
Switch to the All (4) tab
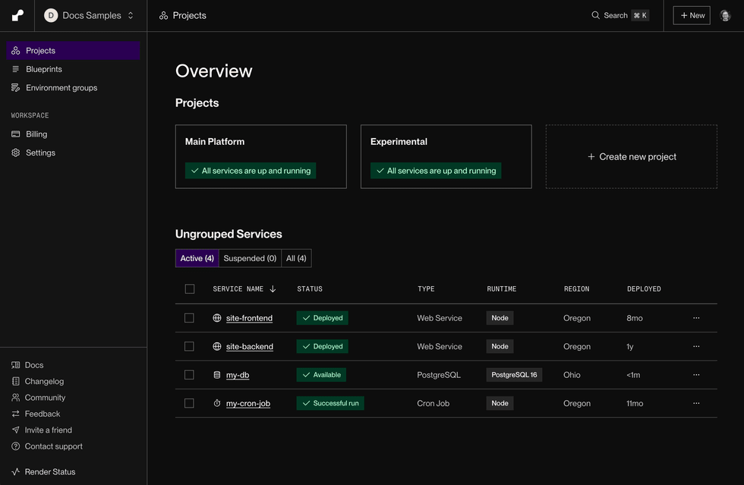(296, 259)
